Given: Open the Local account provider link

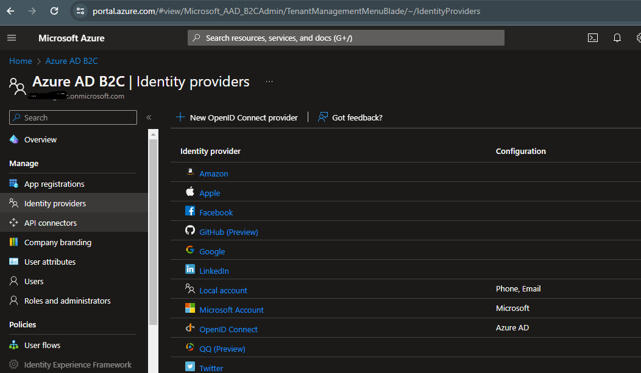Looking at the screenshot, I should point(223,290).
